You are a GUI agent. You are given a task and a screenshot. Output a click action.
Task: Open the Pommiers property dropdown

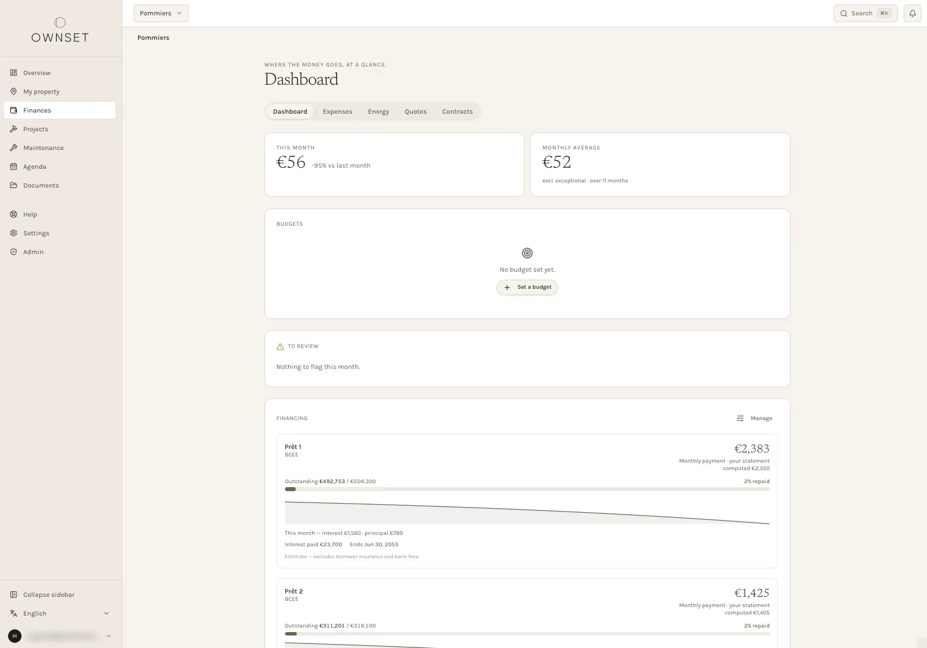coord(161,13)
